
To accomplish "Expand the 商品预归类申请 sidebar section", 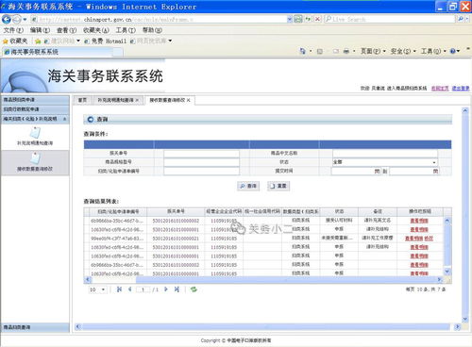I will click(35, 100).
